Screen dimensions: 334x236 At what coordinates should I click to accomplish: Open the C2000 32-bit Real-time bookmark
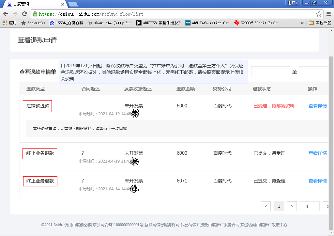256,23
